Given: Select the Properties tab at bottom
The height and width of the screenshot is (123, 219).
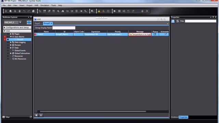Looking at the screenshot, I should tap(183, 117).
